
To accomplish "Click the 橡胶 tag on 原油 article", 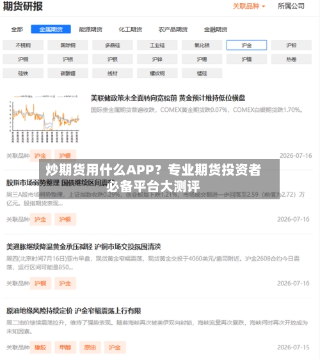I will coord(40,348).
